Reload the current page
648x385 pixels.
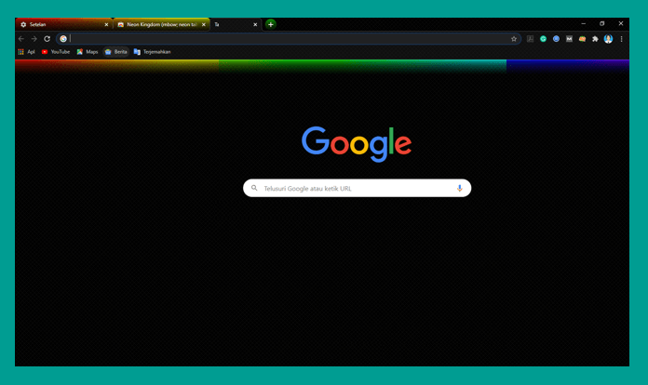tap(47, 39)
